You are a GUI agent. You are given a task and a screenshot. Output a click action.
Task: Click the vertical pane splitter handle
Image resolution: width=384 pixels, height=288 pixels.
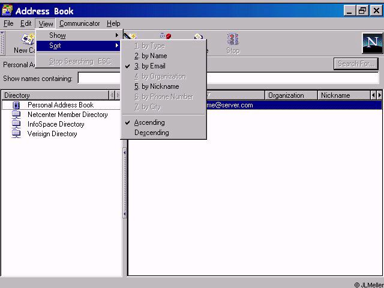click(125, 183)
